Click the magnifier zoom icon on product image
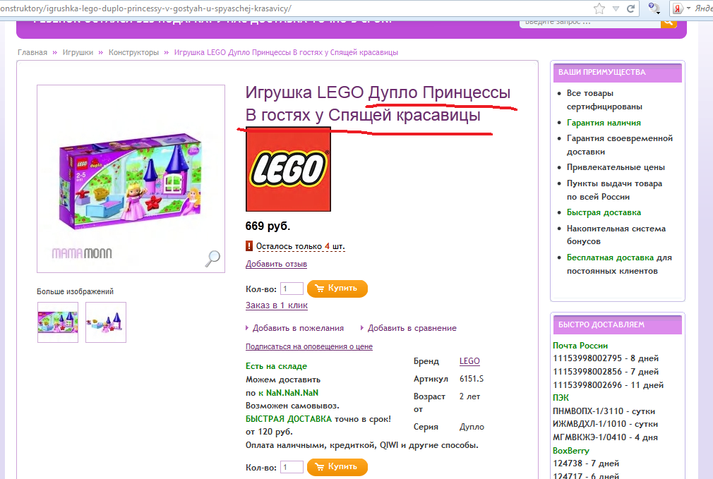The image size is (713, 479). pyautogui.click(x=212, y=259)
